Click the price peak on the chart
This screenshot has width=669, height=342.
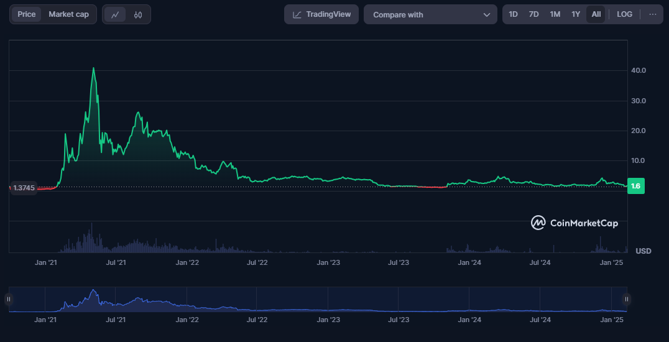[93, 68]
